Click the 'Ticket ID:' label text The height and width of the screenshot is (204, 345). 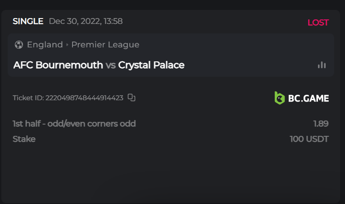28,98
